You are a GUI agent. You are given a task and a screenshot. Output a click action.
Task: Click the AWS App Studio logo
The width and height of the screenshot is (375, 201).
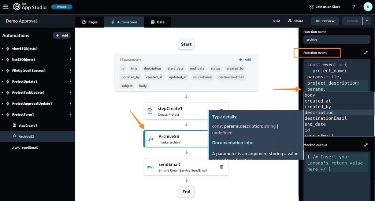[x=29, y=7]
